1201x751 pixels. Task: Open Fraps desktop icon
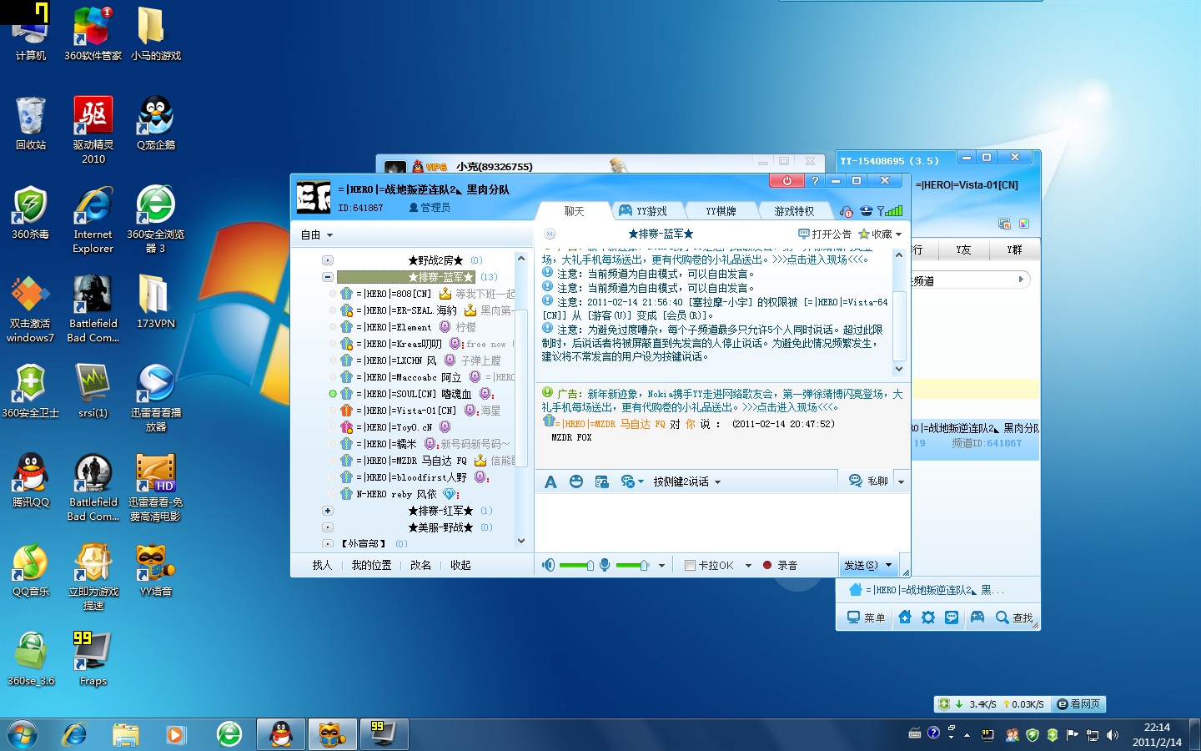[93, 659]
